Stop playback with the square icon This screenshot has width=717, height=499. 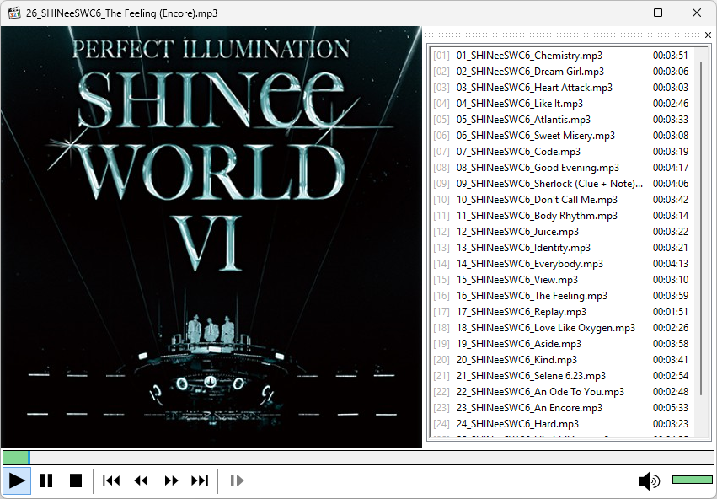[x=76, y=480]
